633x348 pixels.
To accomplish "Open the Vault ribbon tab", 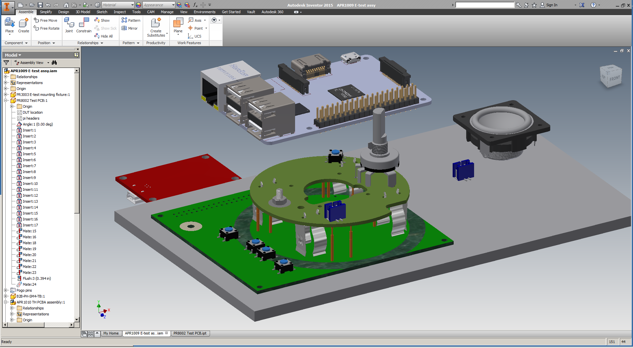I will pyautogui.click(x=251, y=12).
